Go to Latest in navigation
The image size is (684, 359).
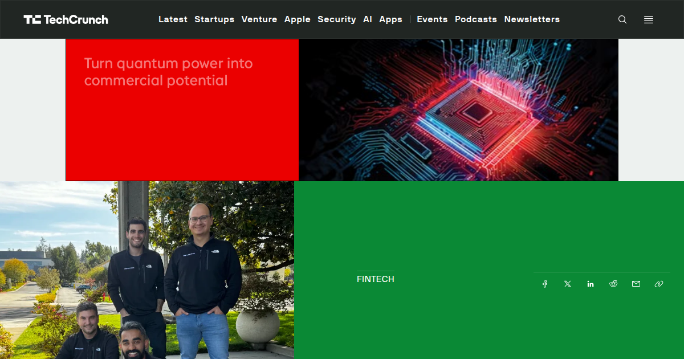[x=173, y=19]
